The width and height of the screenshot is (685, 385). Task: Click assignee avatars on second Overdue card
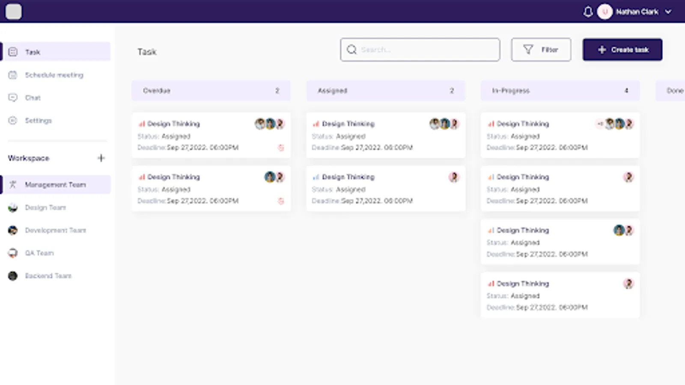pyautogui.click(x=274, y=177)
